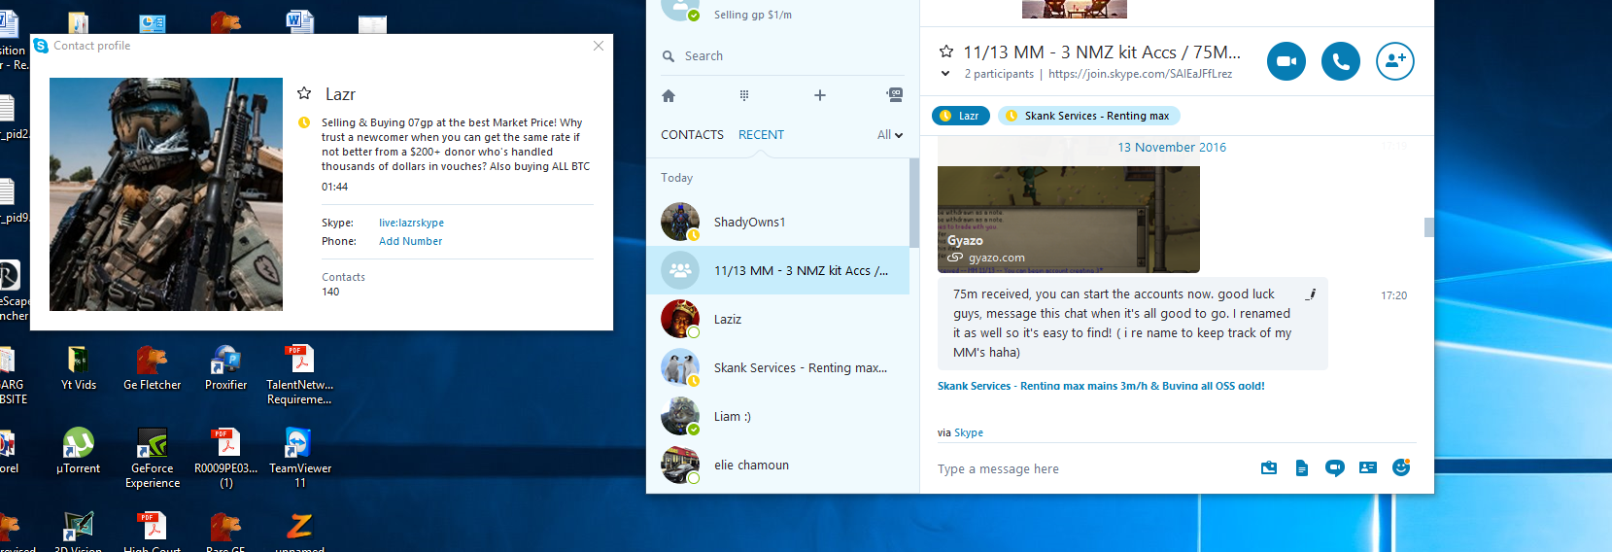Image resolution: width=1612 pixels, height=552 pixels.
Task: Open the All filter dropdown
Action: click(x=890, y=135)
